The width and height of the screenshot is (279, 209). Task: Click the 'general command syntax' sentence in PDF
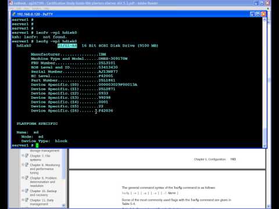(169, 188)
